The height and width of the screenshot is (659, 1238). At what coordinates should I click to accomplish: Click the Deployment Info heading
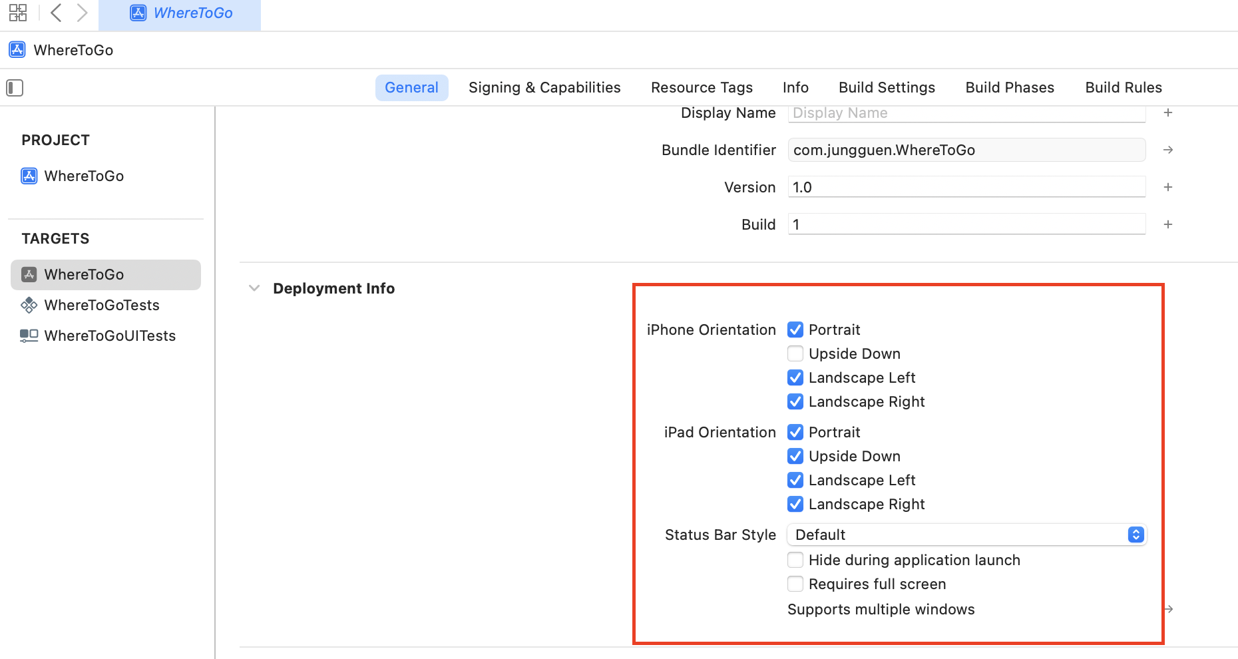tap(333, 288)
